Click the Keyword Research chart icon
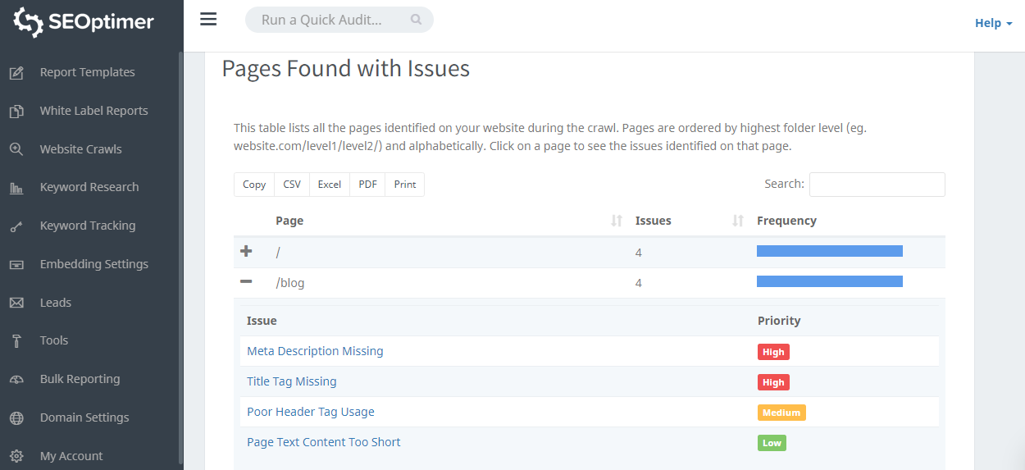The width and height of the screenshot is (1025, 470). tap(16, 188)
